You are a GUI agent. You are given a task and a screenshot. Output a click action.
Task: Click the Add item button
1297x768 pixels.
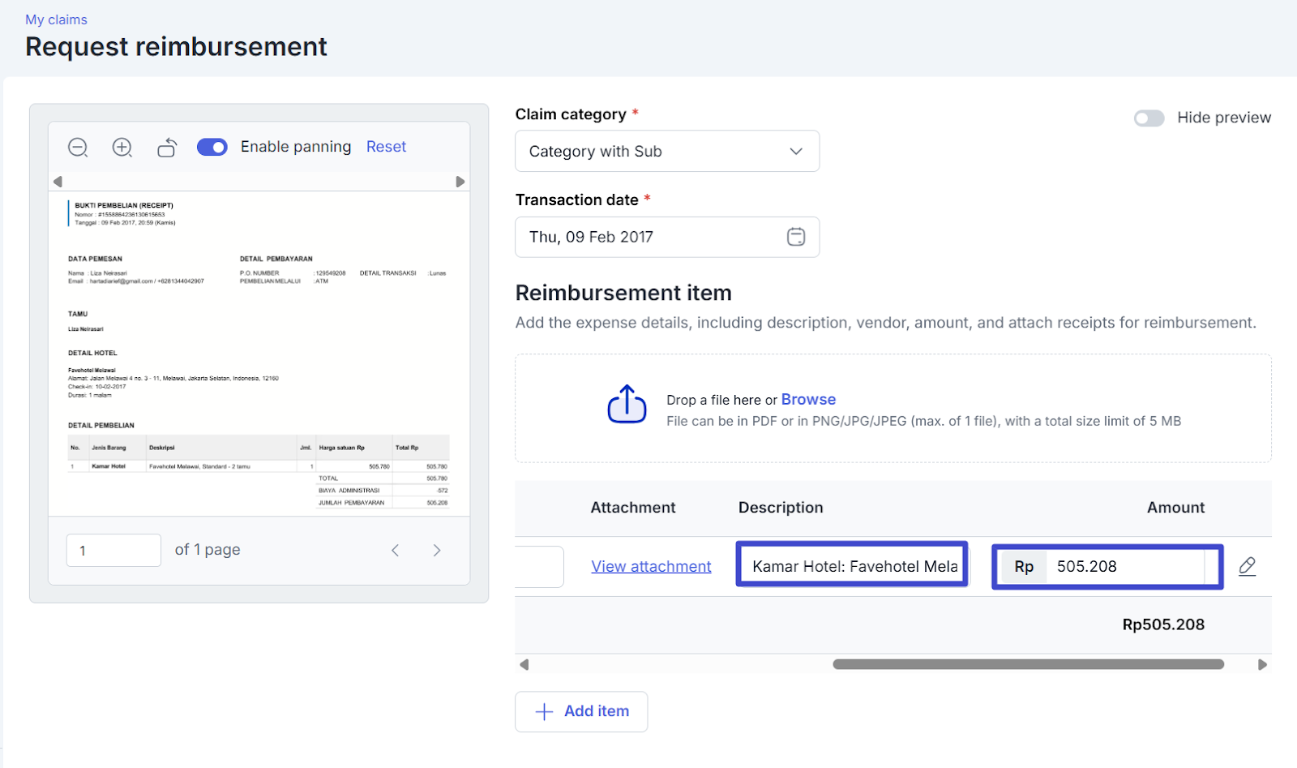581,711
